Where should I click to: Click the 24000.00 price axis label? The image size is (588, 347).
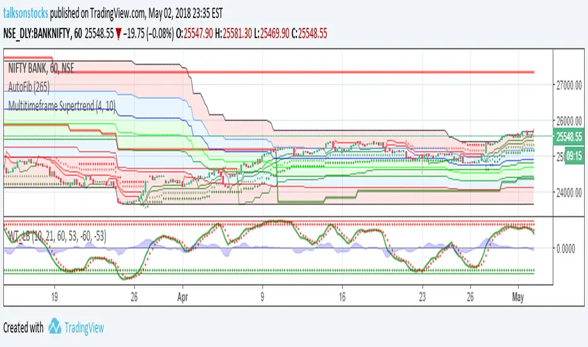[x=569, y=193]
